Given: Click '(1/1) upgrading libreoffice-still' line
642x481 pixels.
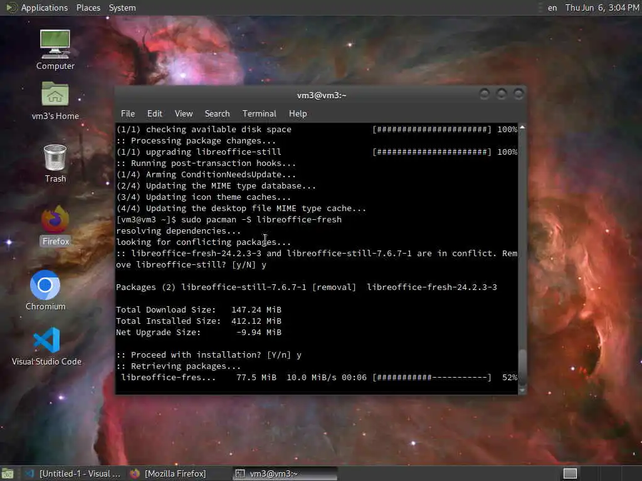Looking at the screenshot, I should pyautogui.click(x=199, y=152).
